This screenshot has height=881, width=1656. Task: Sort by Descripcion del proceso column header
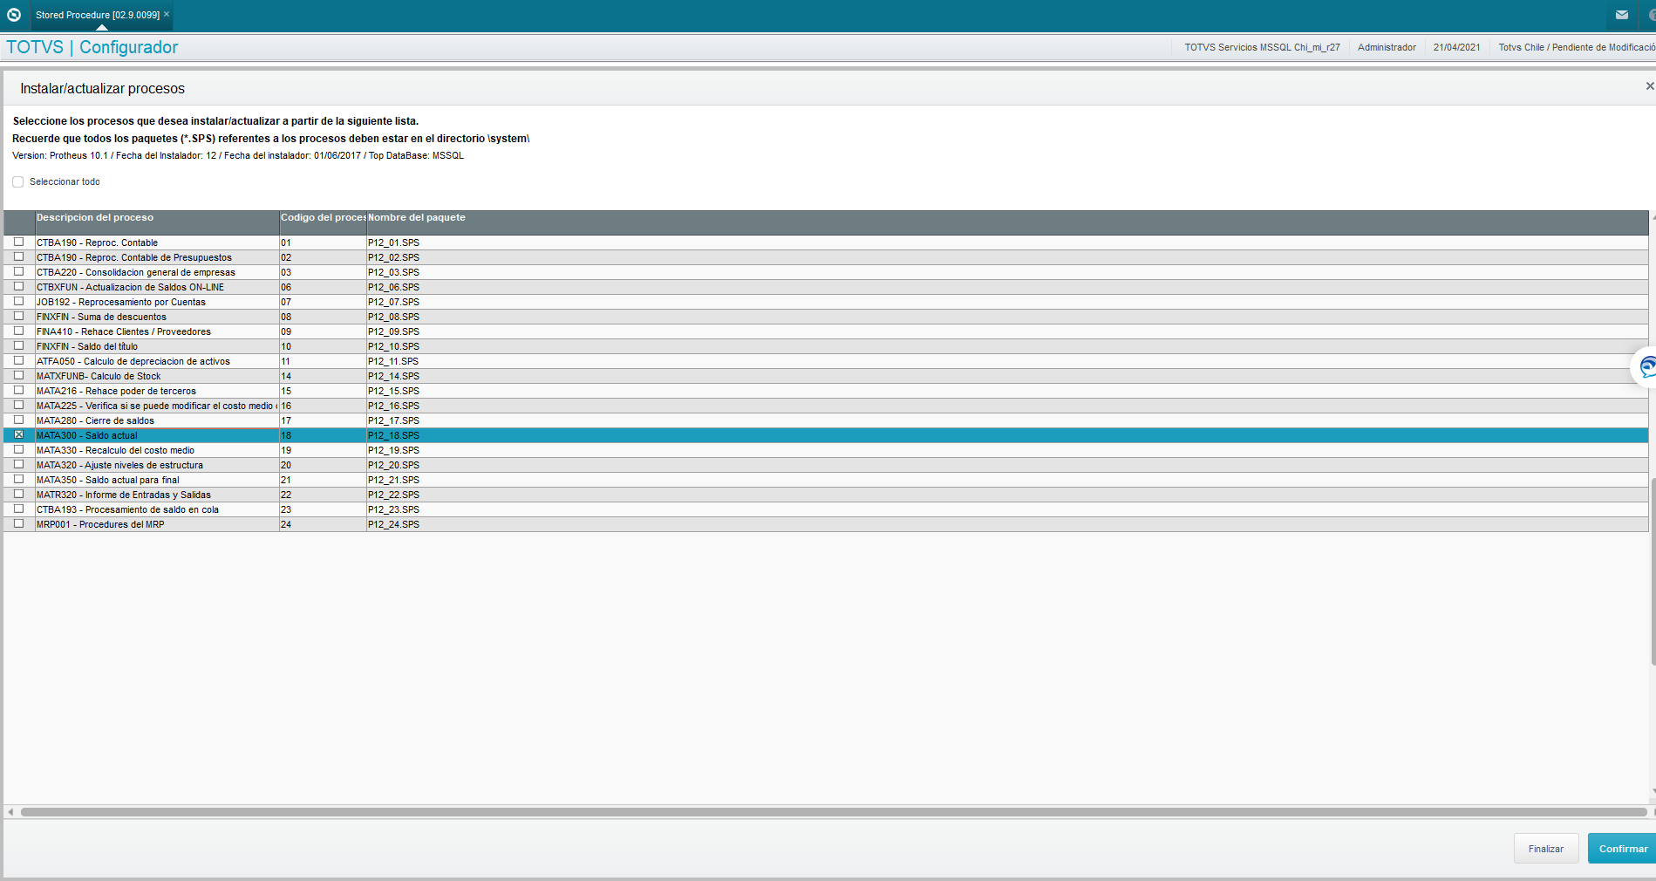(x=157, y=222)
